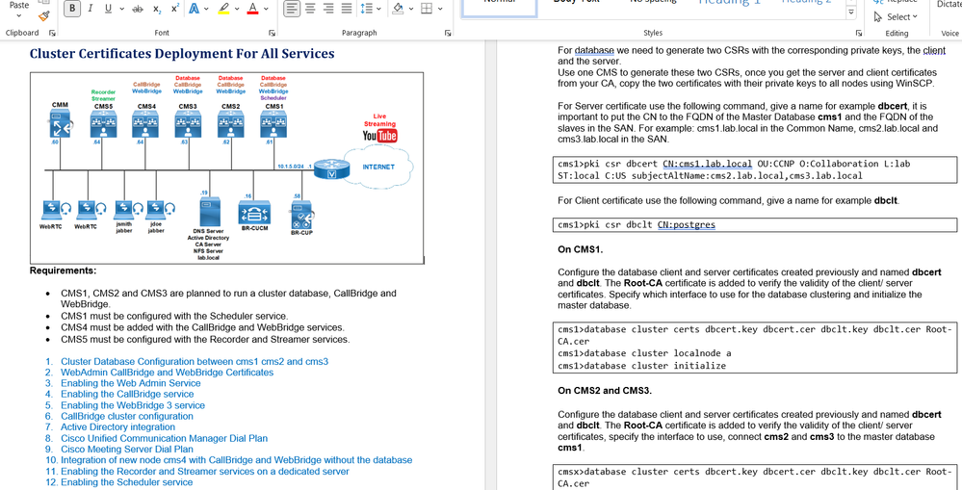
Task: Align text right
Action: [x=328, y=9]
